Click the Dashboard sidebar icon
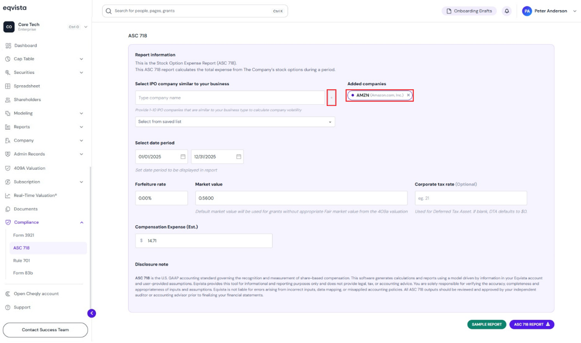Viewport: 581px width, 343px height. pos(8,45)
